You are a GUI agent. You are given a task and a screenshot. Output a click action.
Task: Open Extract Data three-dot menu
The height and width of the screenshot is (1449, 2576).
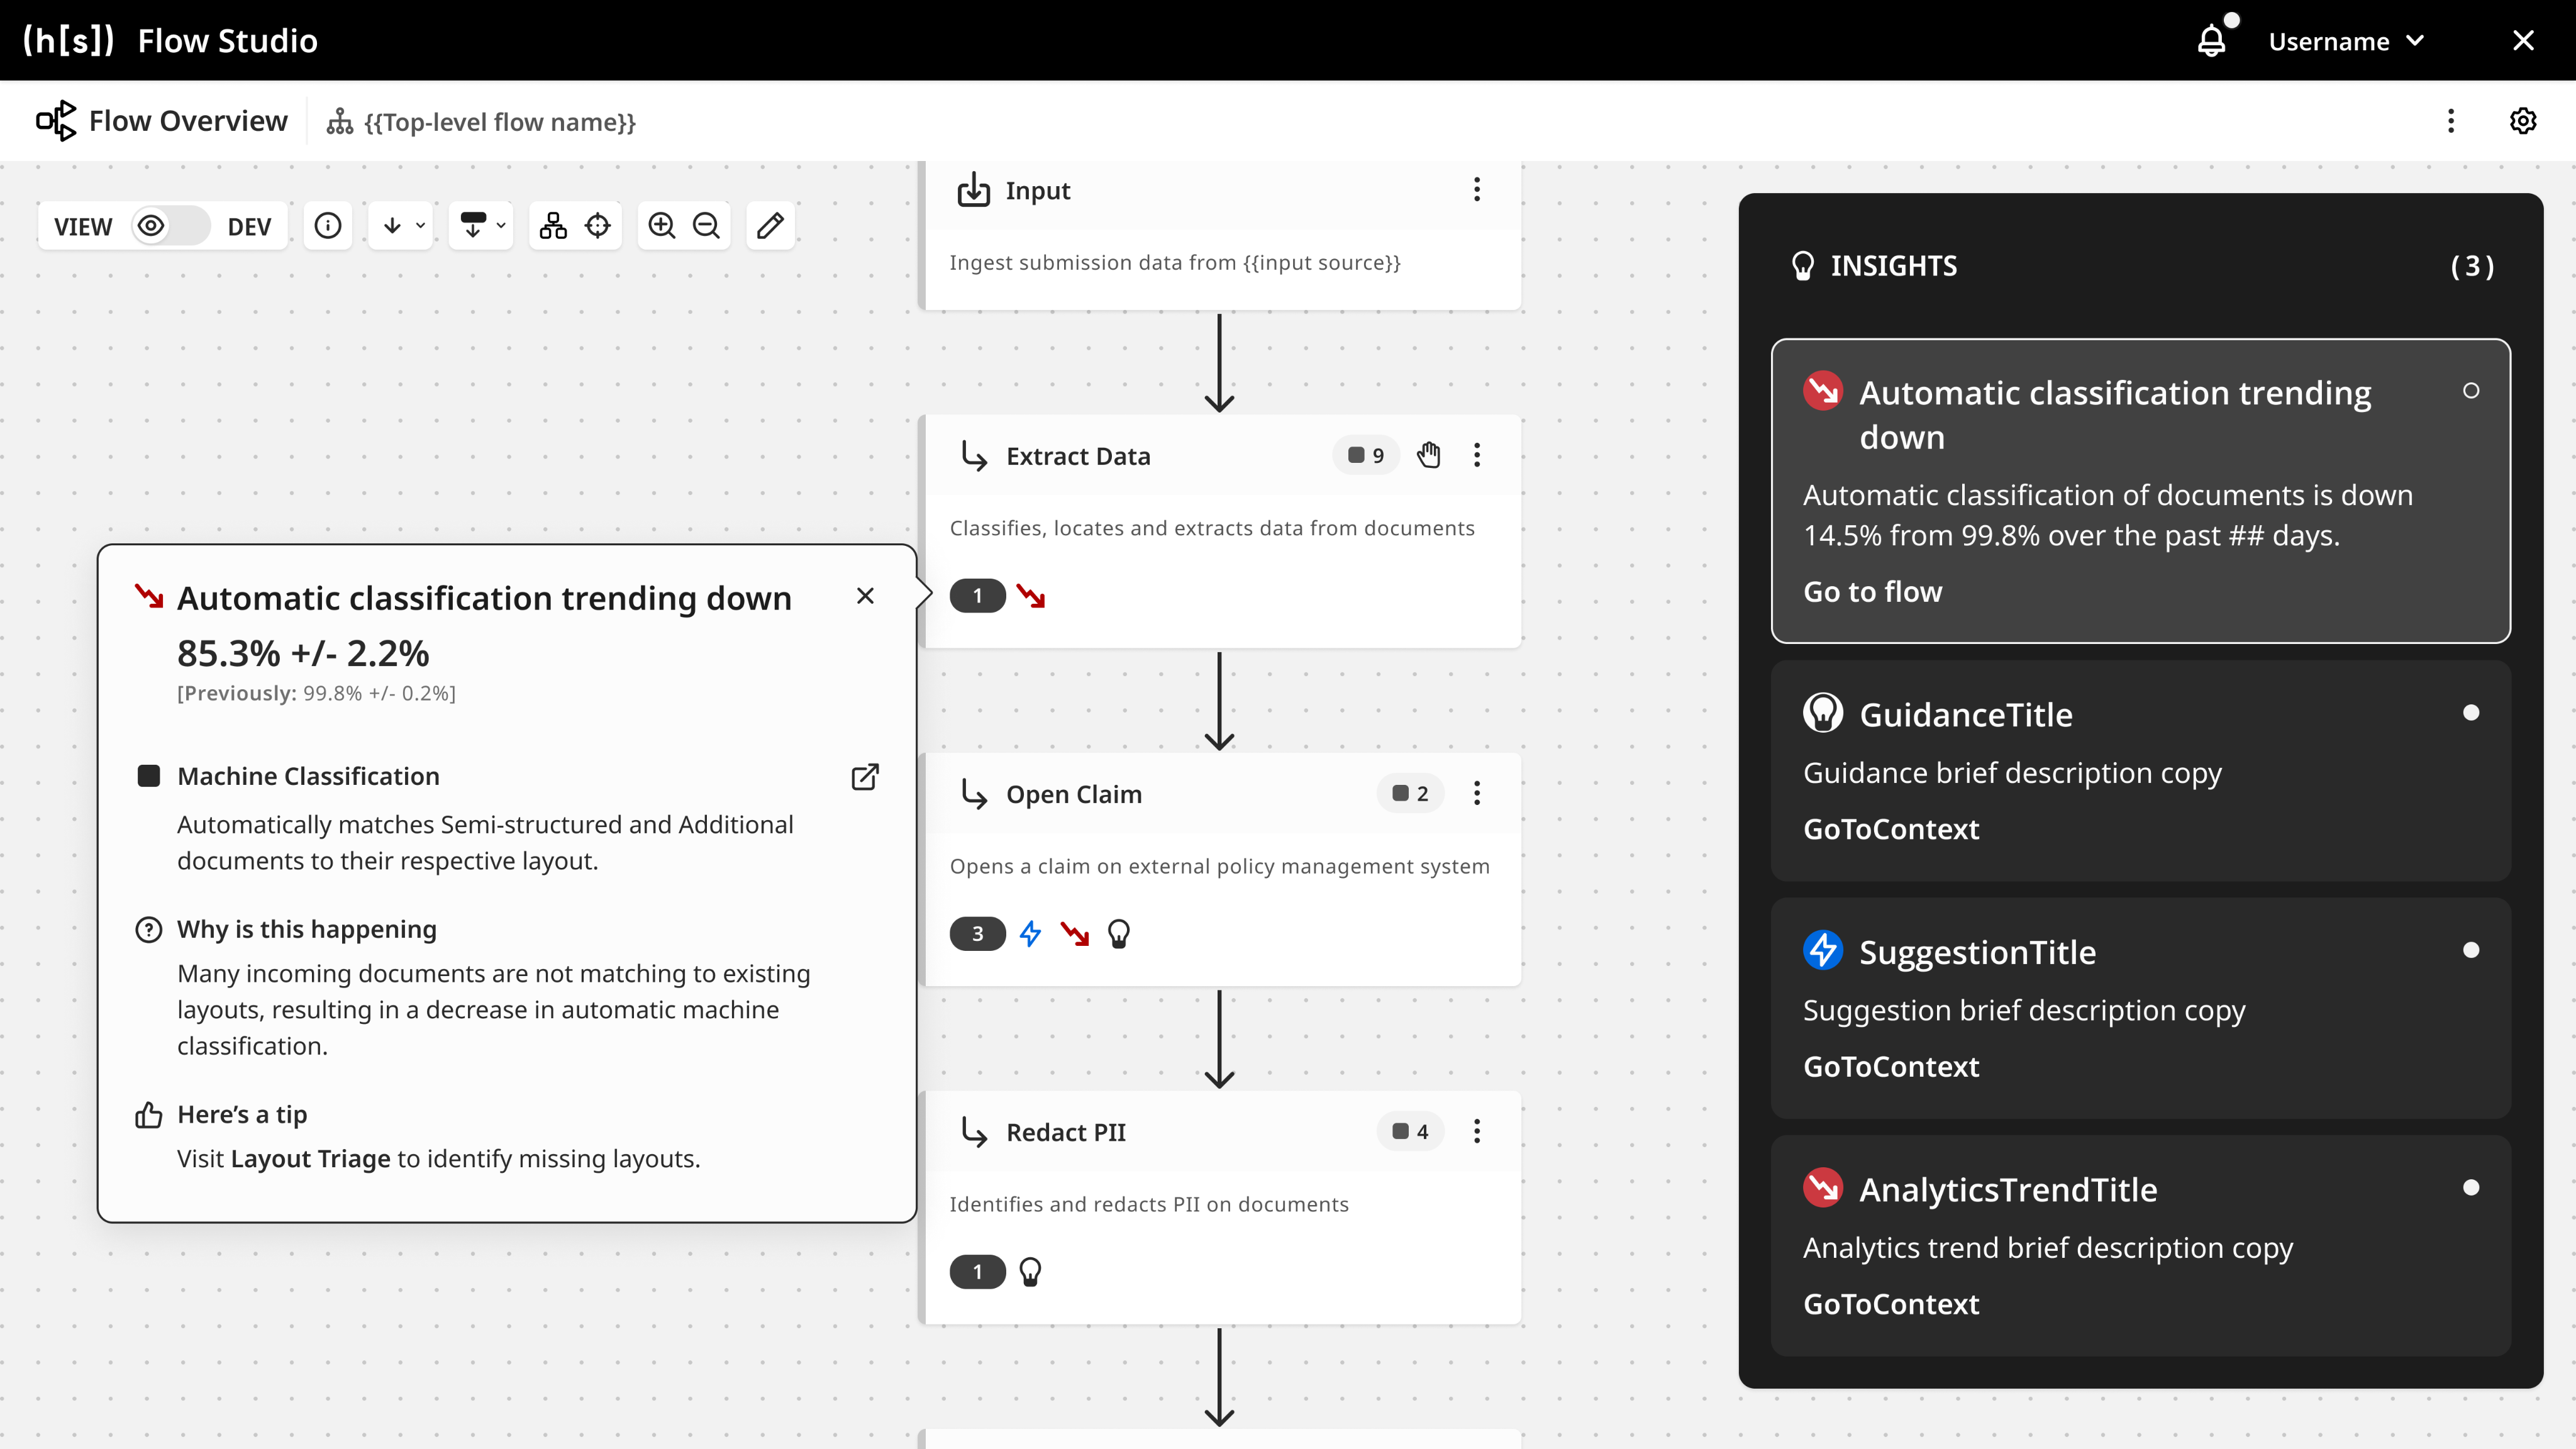point(1477,456)
